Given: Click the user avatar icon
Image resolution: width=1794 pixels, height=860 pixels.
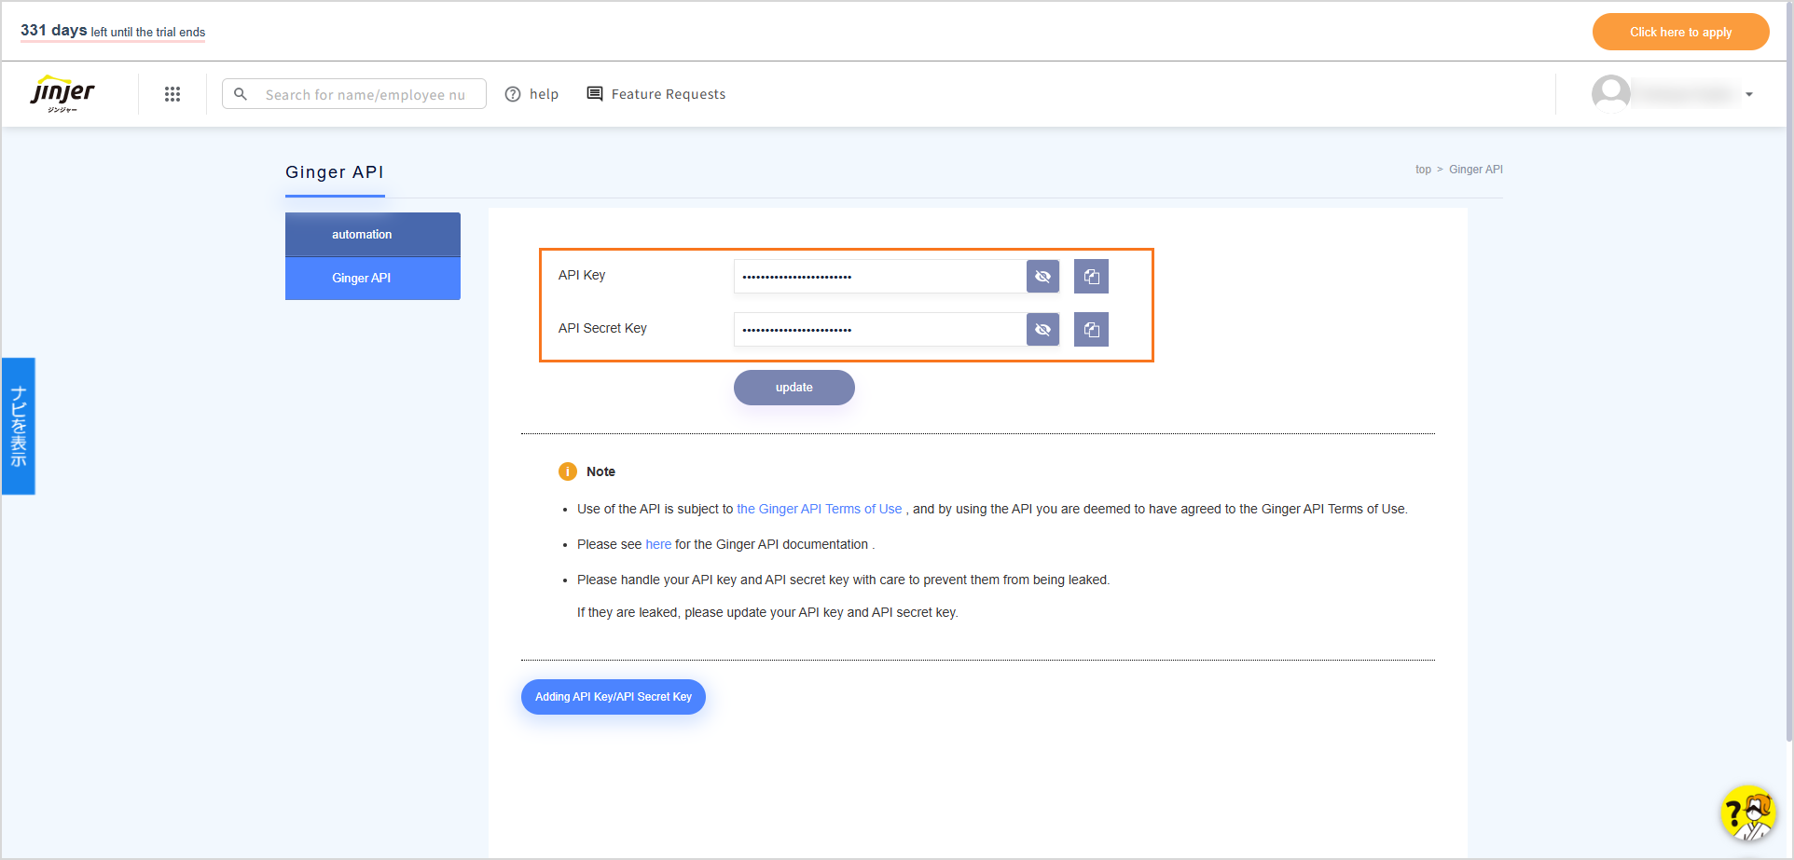Looking at the screenshot, I should pos(1611,94).
